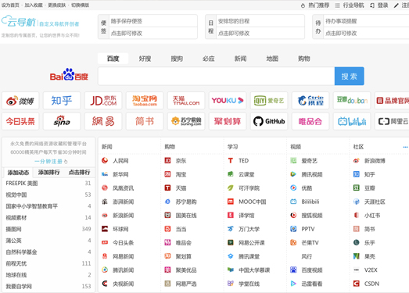Switch to the 百度 search tab
This screenshot has height=293, width=409.
click(x=113, y=59)
